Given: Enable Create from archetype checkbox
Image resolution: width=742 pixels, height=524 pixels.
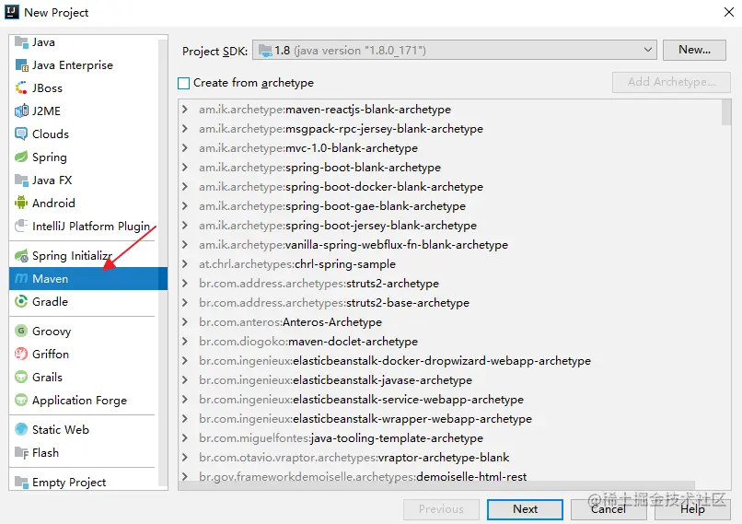Looking at the screenshot, I should click(x=183, y=83).
